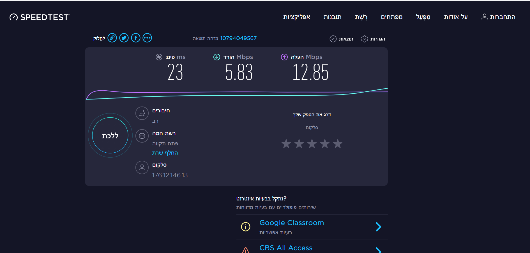Expand CBS All Access row chevron
The image size is (530, 253).
click(x=379, y=250)
